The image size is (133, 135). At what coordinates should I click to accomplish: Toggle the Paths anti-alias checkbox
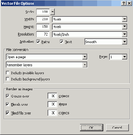(x=38, y=42)
